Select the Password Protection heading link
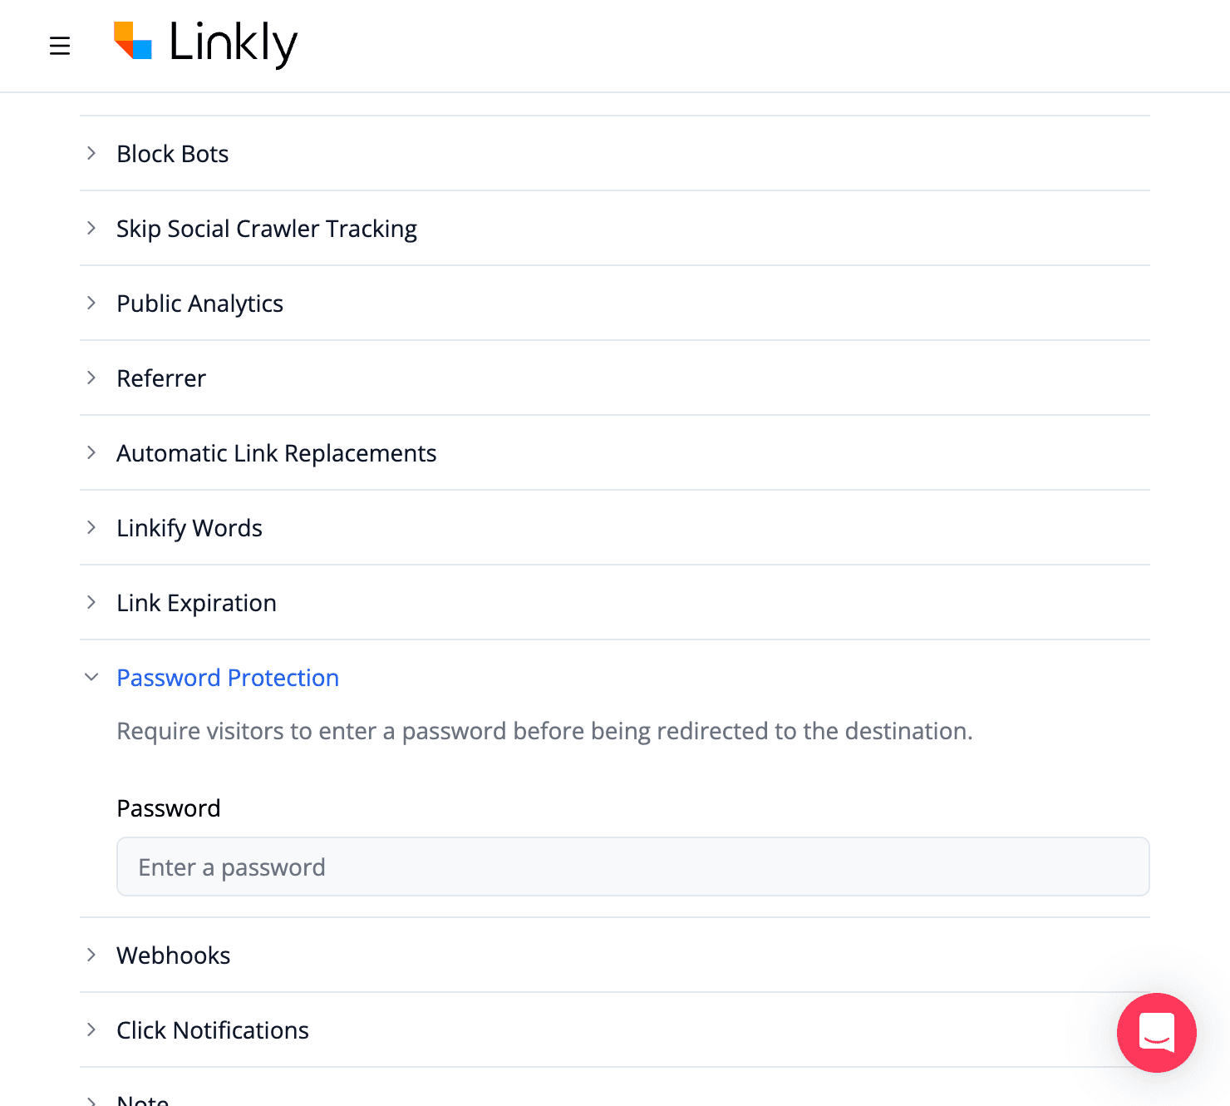1230x1106 pixels. point(227,677)
